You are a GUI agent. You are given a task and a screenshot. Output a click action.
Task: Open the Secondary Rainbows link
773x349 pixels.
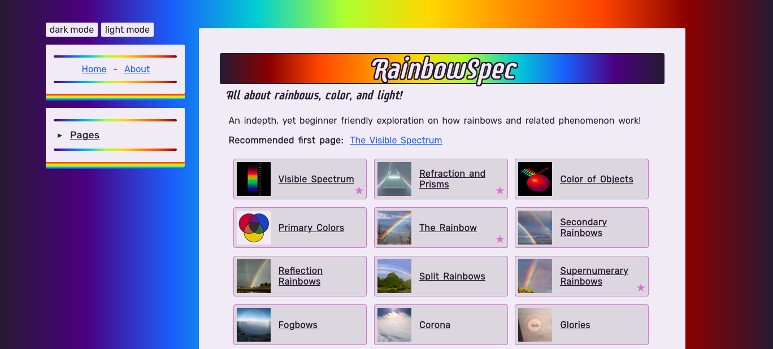[x=583, y=228]
